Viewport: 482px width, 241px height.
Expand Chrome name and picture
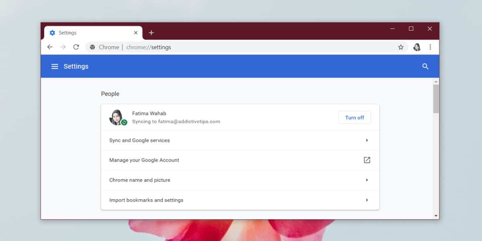point(240,180)
